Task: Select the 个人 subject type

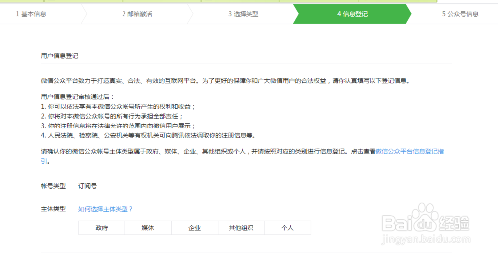Action: [x=288, y=228]
